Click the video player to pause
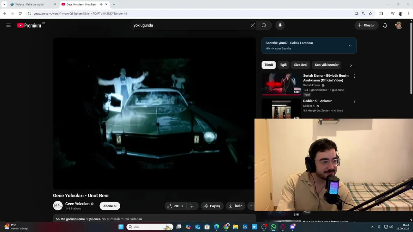This screenshot has width=413, height=232. pos(154,113)
